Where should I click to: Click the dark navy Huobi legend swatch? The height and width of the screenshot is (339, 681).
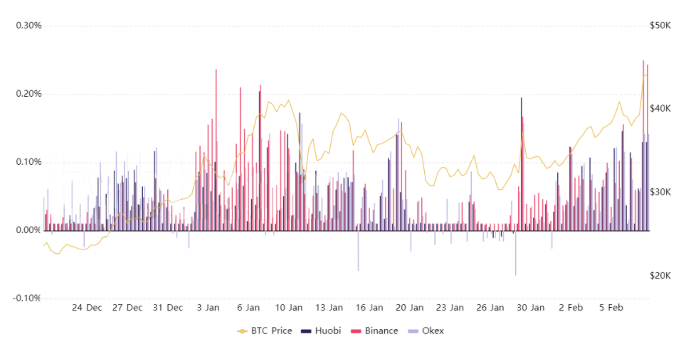(306, 331)
